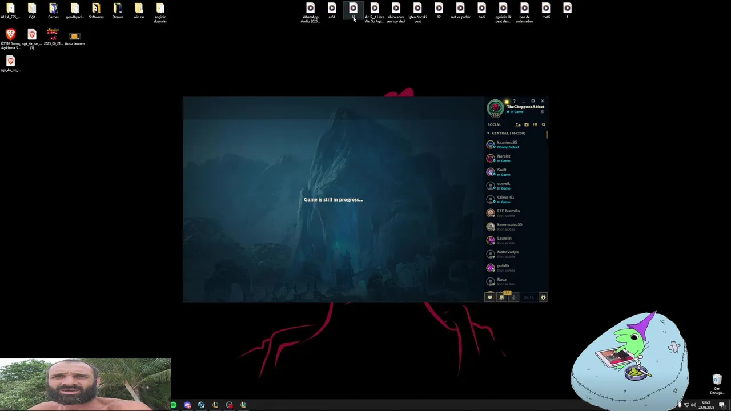Open the friends list view options icon

[535, 124]
